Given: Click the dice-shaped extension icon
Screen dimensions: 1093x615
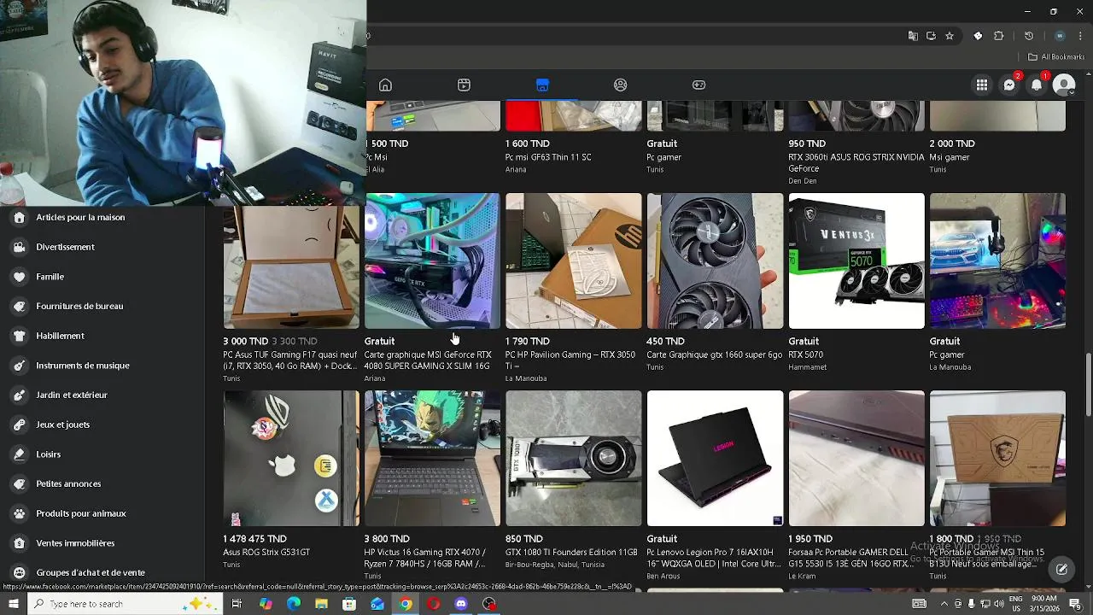Looking at the screenshot, I should 978,36.
